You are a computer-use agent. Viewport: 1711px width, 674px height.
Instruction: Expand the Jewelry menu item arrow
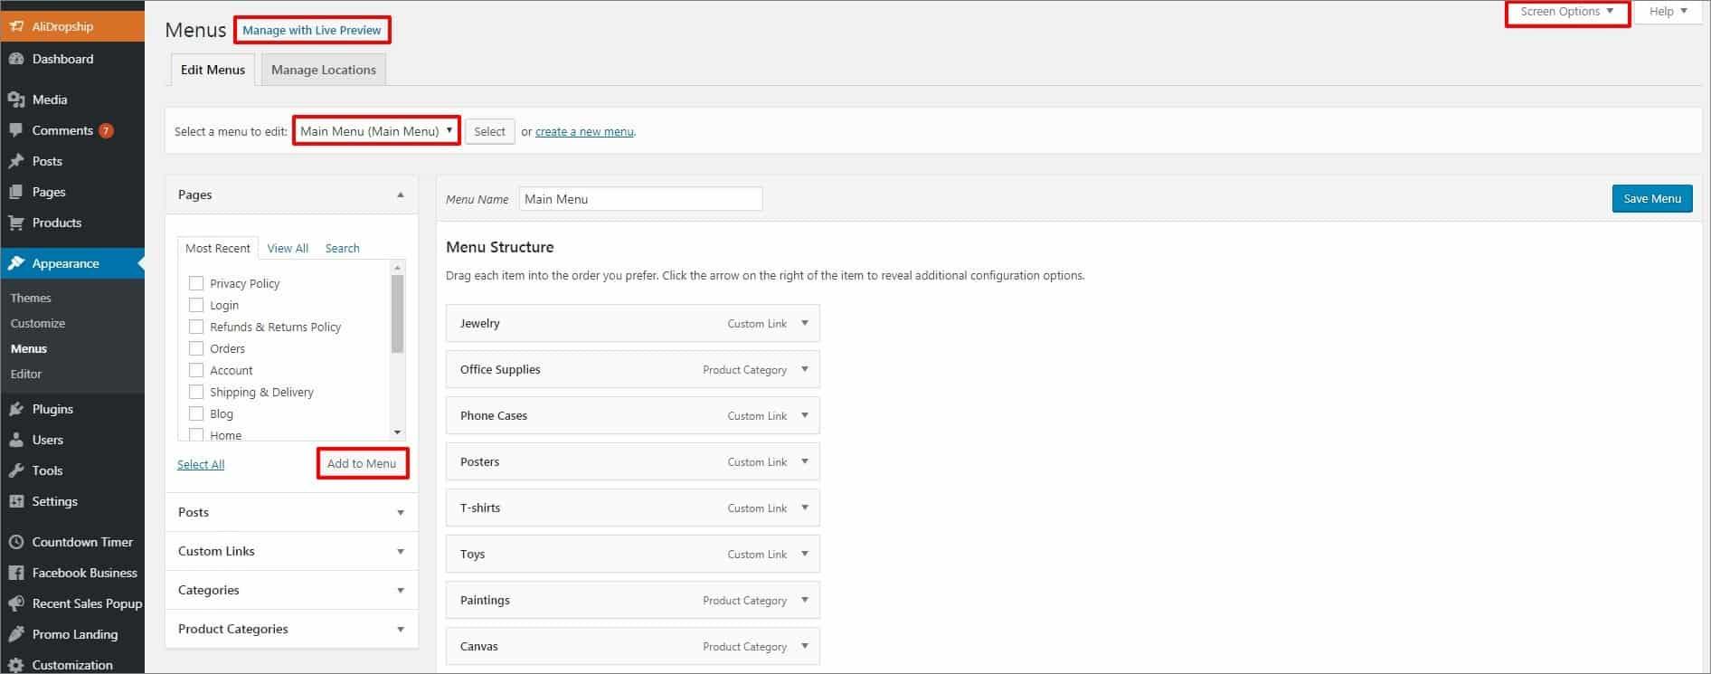point(805,323)
